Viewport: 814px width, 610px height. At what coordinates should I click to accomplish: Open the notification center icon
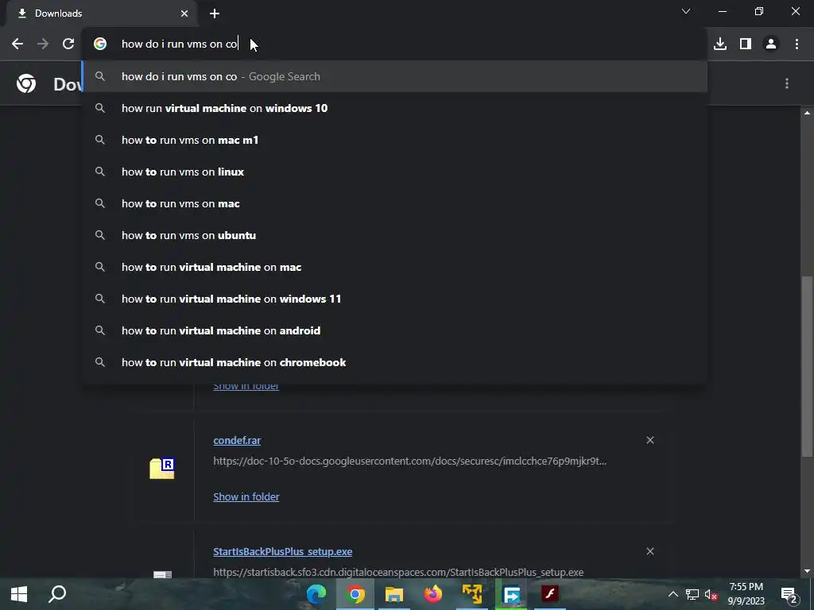(789, 594)
